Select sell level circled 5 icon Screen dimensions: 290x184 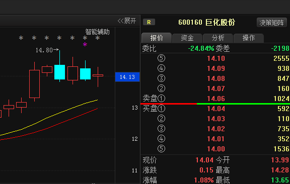pyautogui.click(x=161, y=58)
